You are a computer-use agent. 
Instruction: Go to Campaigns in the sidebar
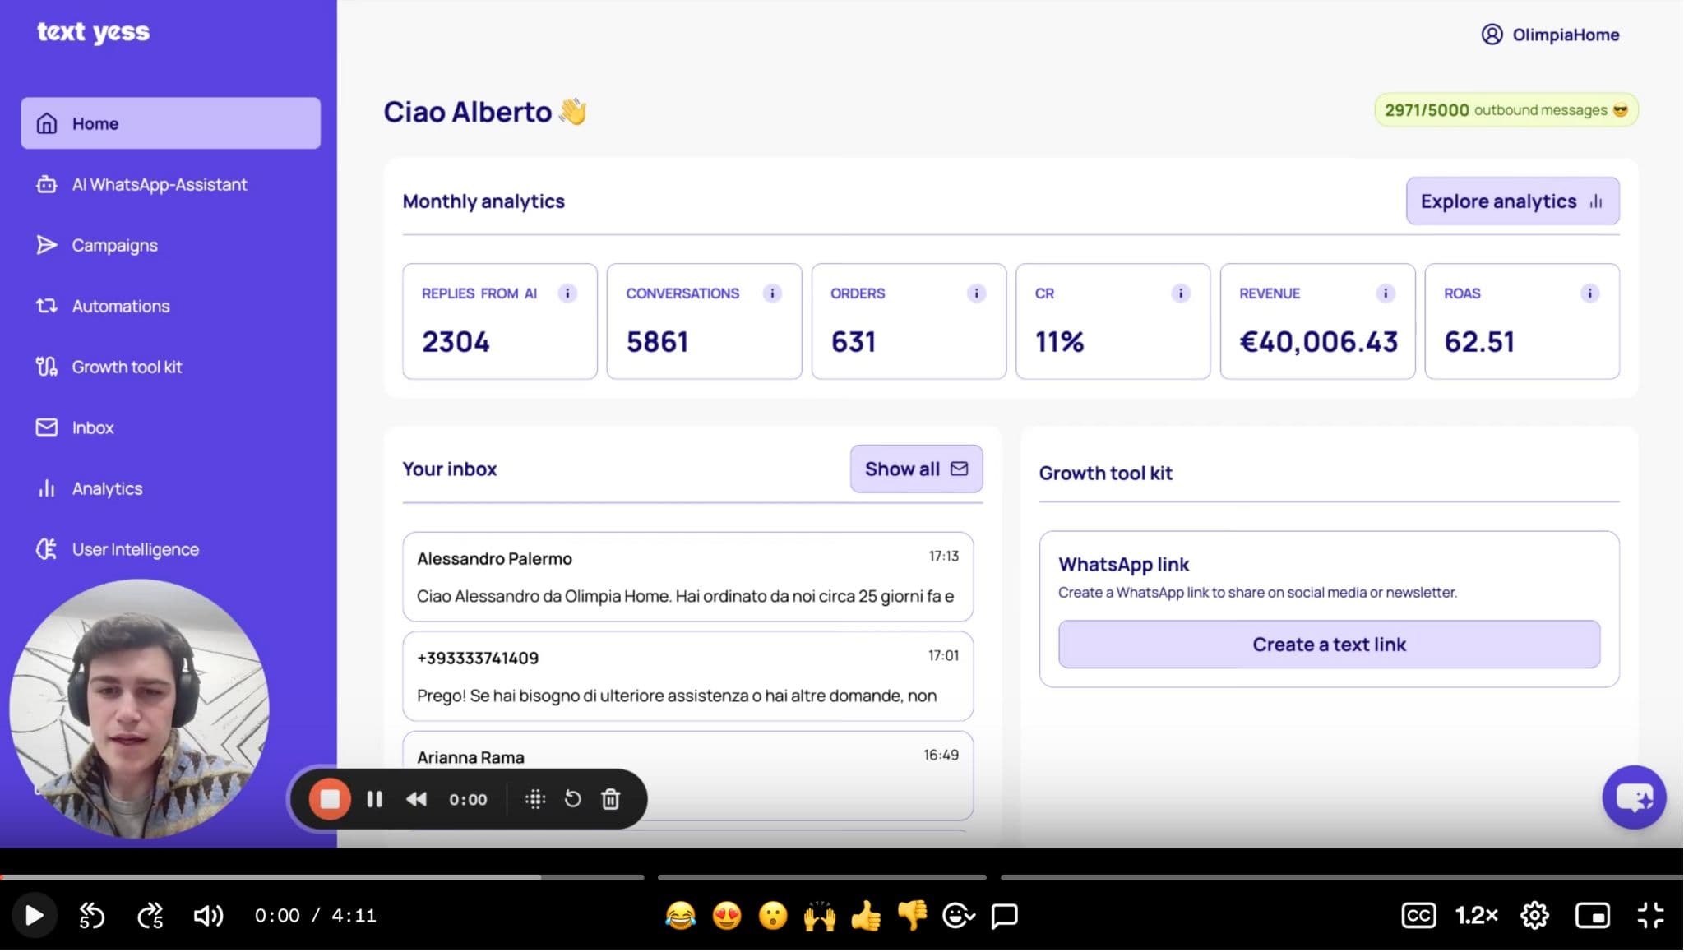click(114, 245)
